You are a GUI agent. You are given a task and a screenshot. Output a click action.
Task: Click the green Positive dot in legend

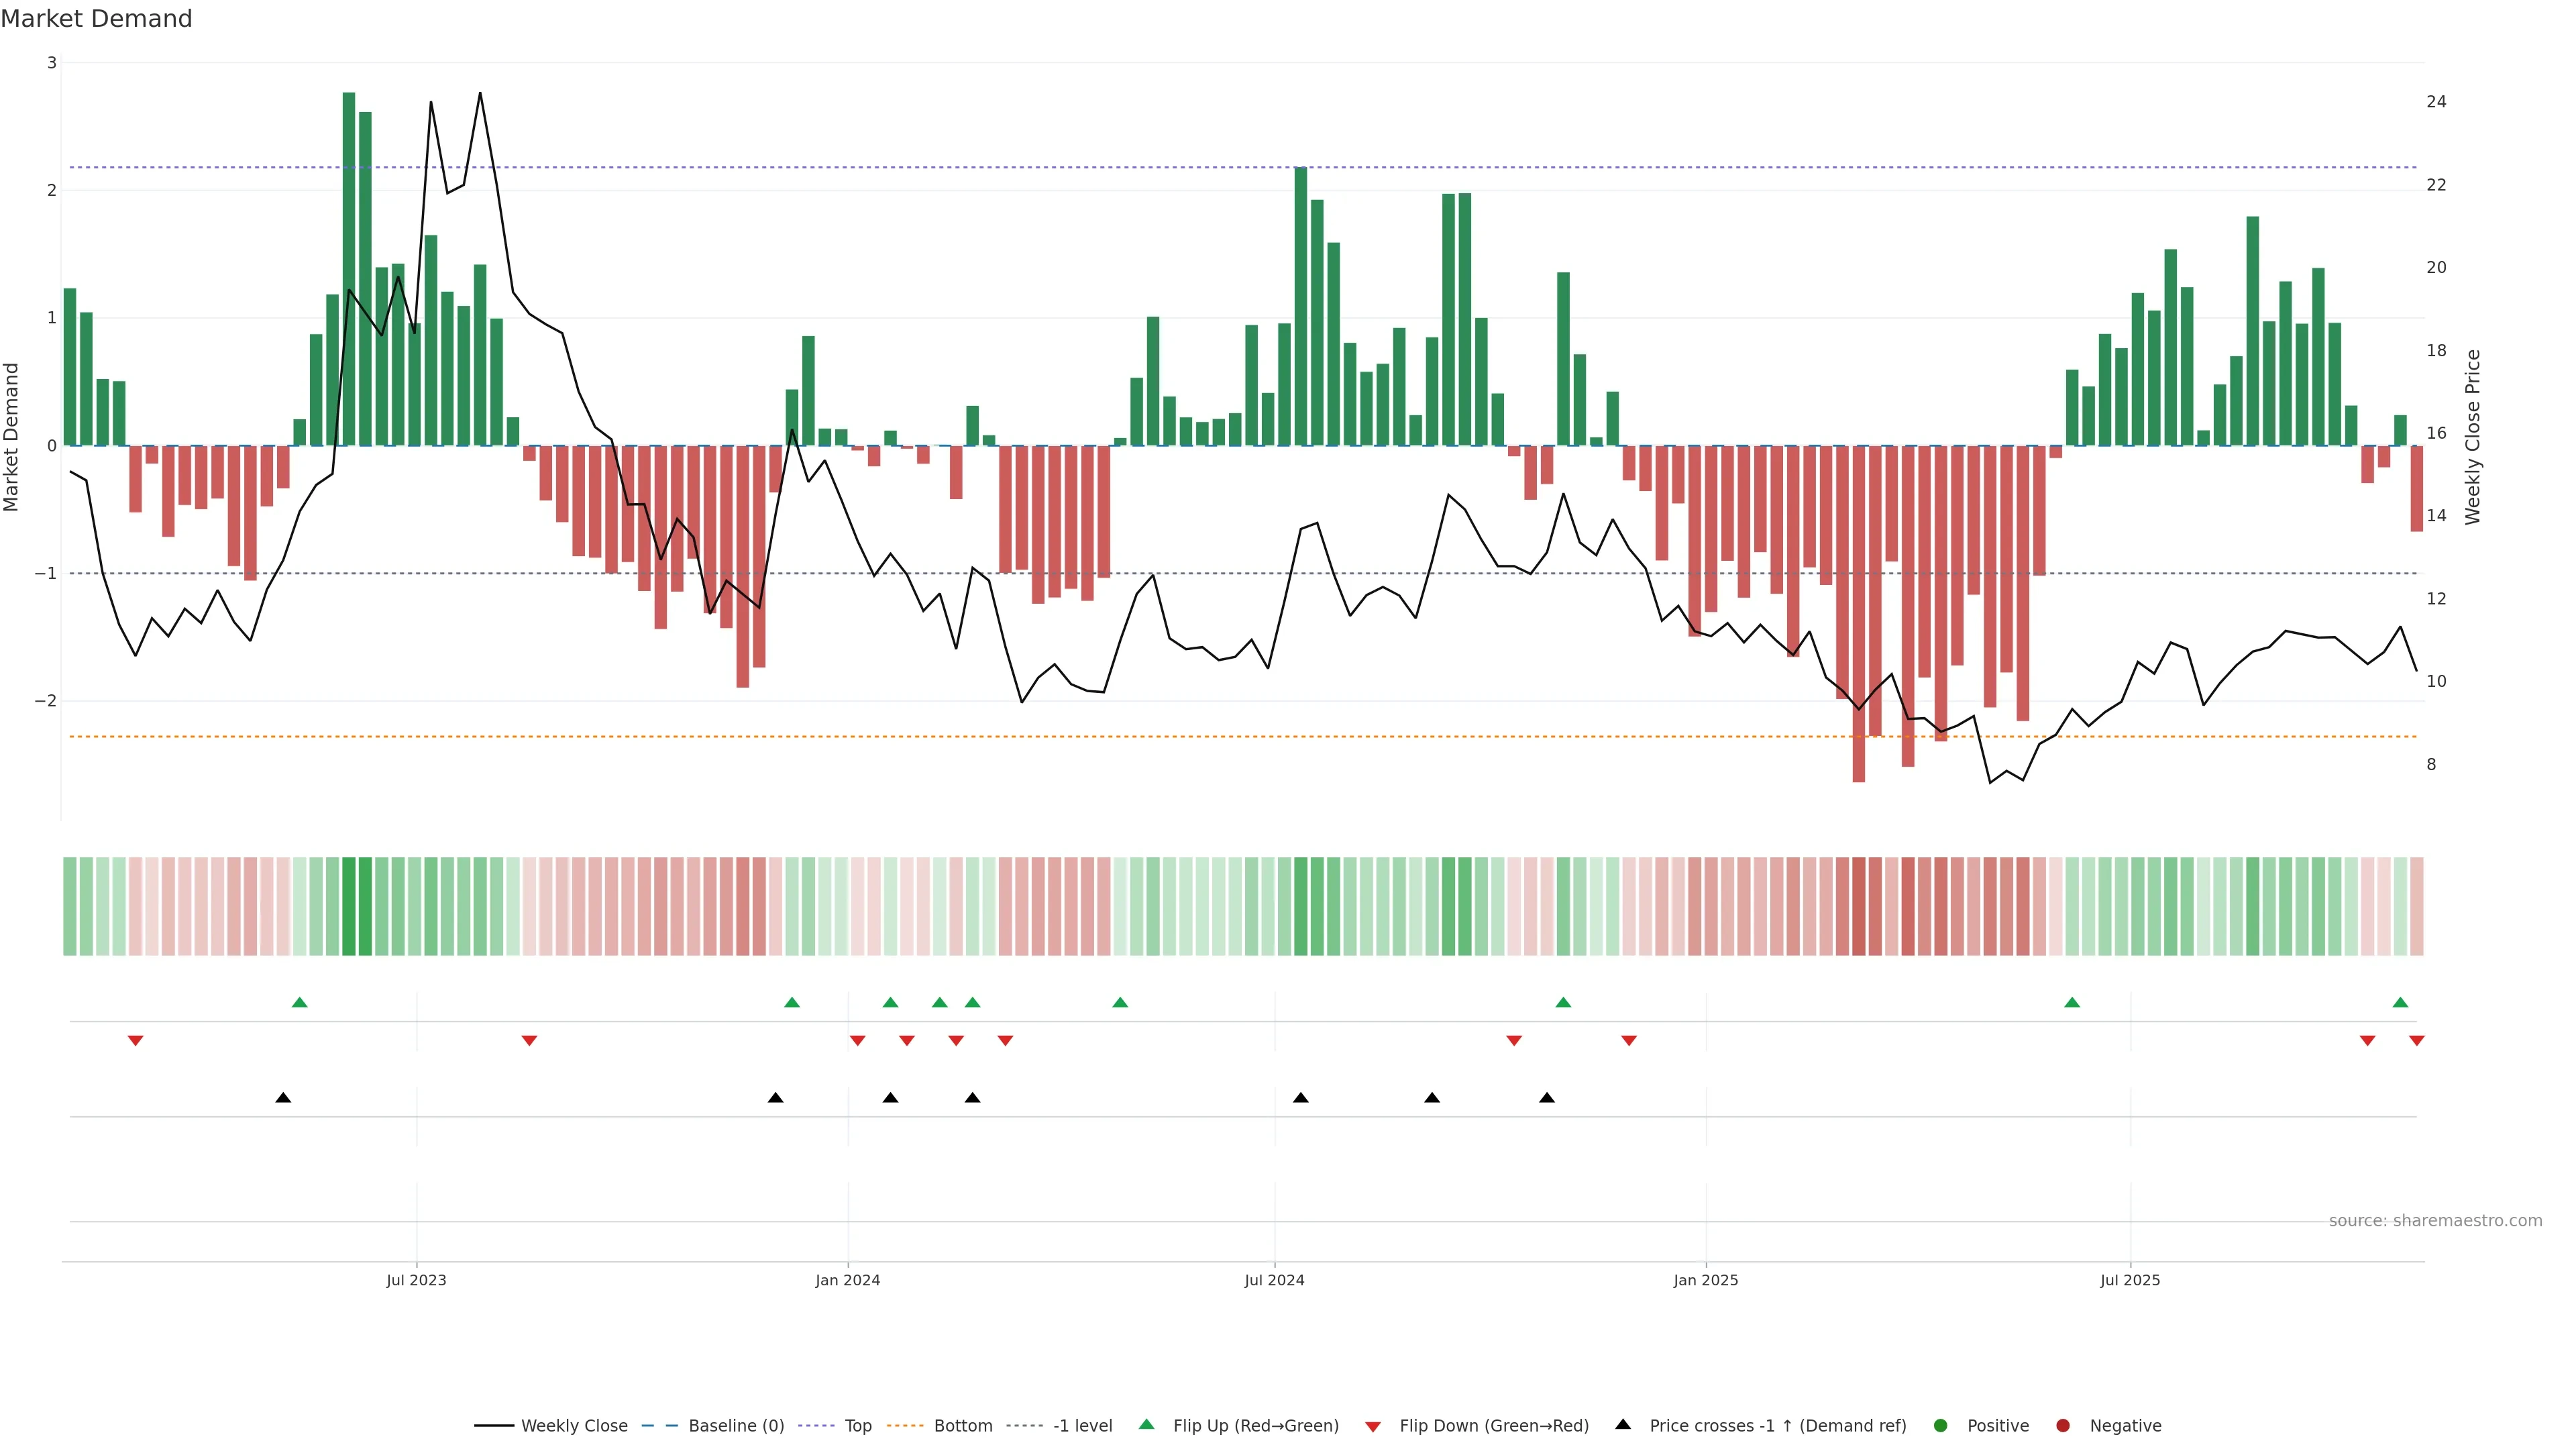pos(1940,1426)
